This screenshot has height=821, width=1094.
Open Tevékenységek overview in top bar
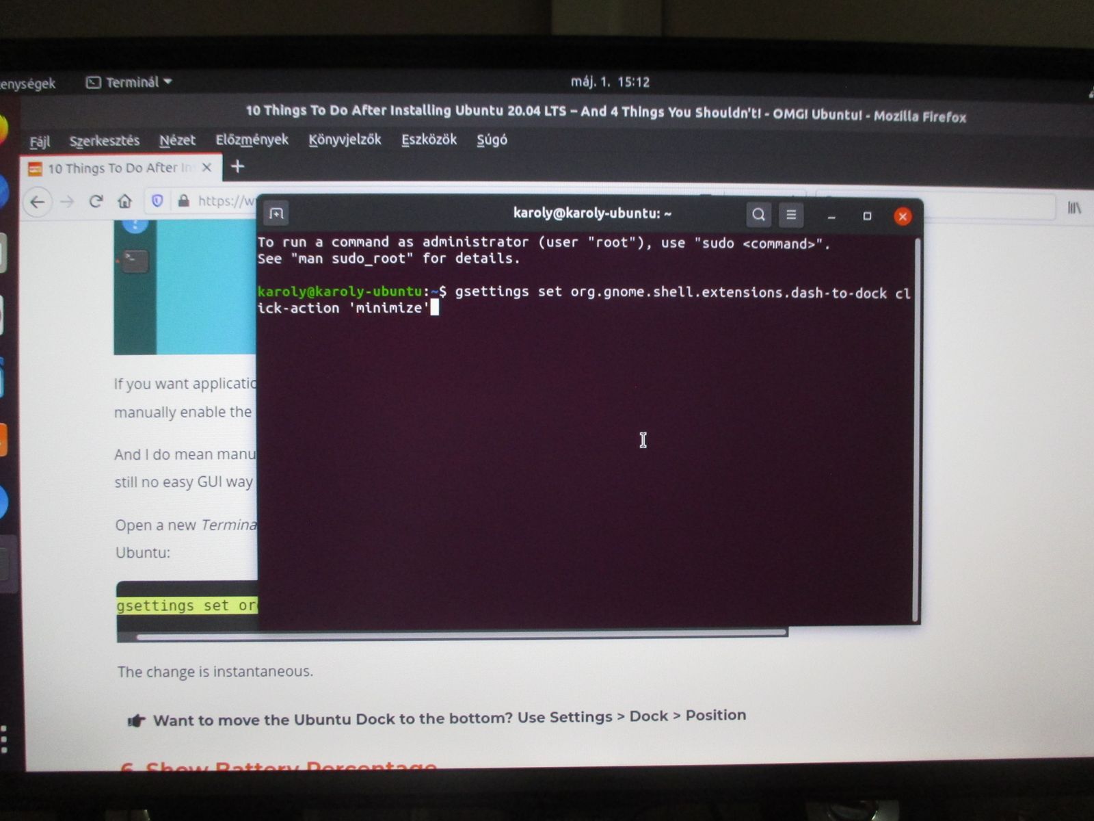(27, 84)
